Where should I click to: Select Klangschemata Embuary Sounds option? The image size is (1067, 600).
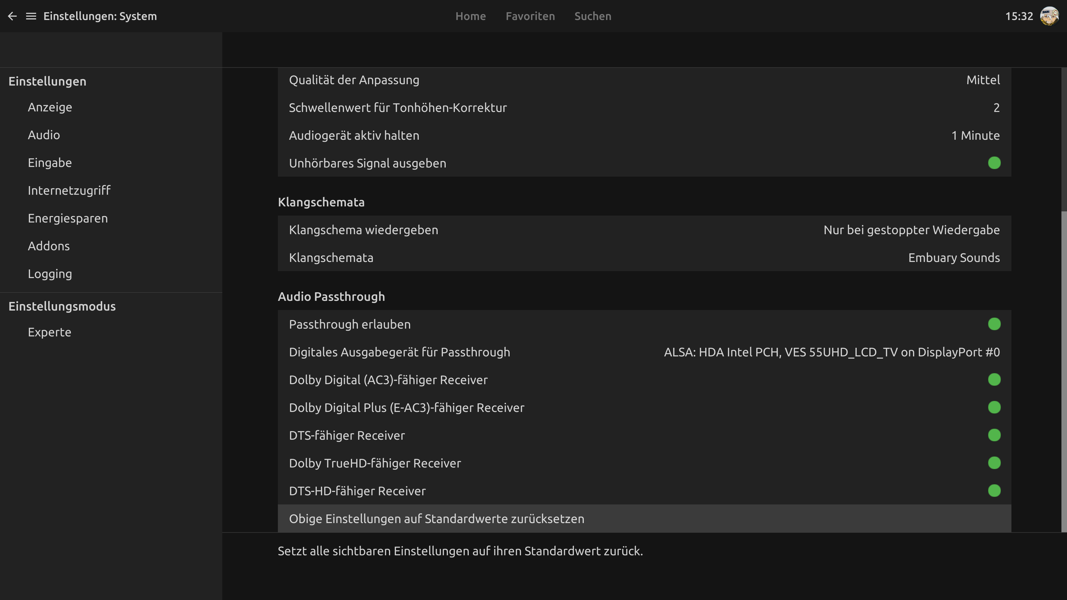[x=645, y=257]
